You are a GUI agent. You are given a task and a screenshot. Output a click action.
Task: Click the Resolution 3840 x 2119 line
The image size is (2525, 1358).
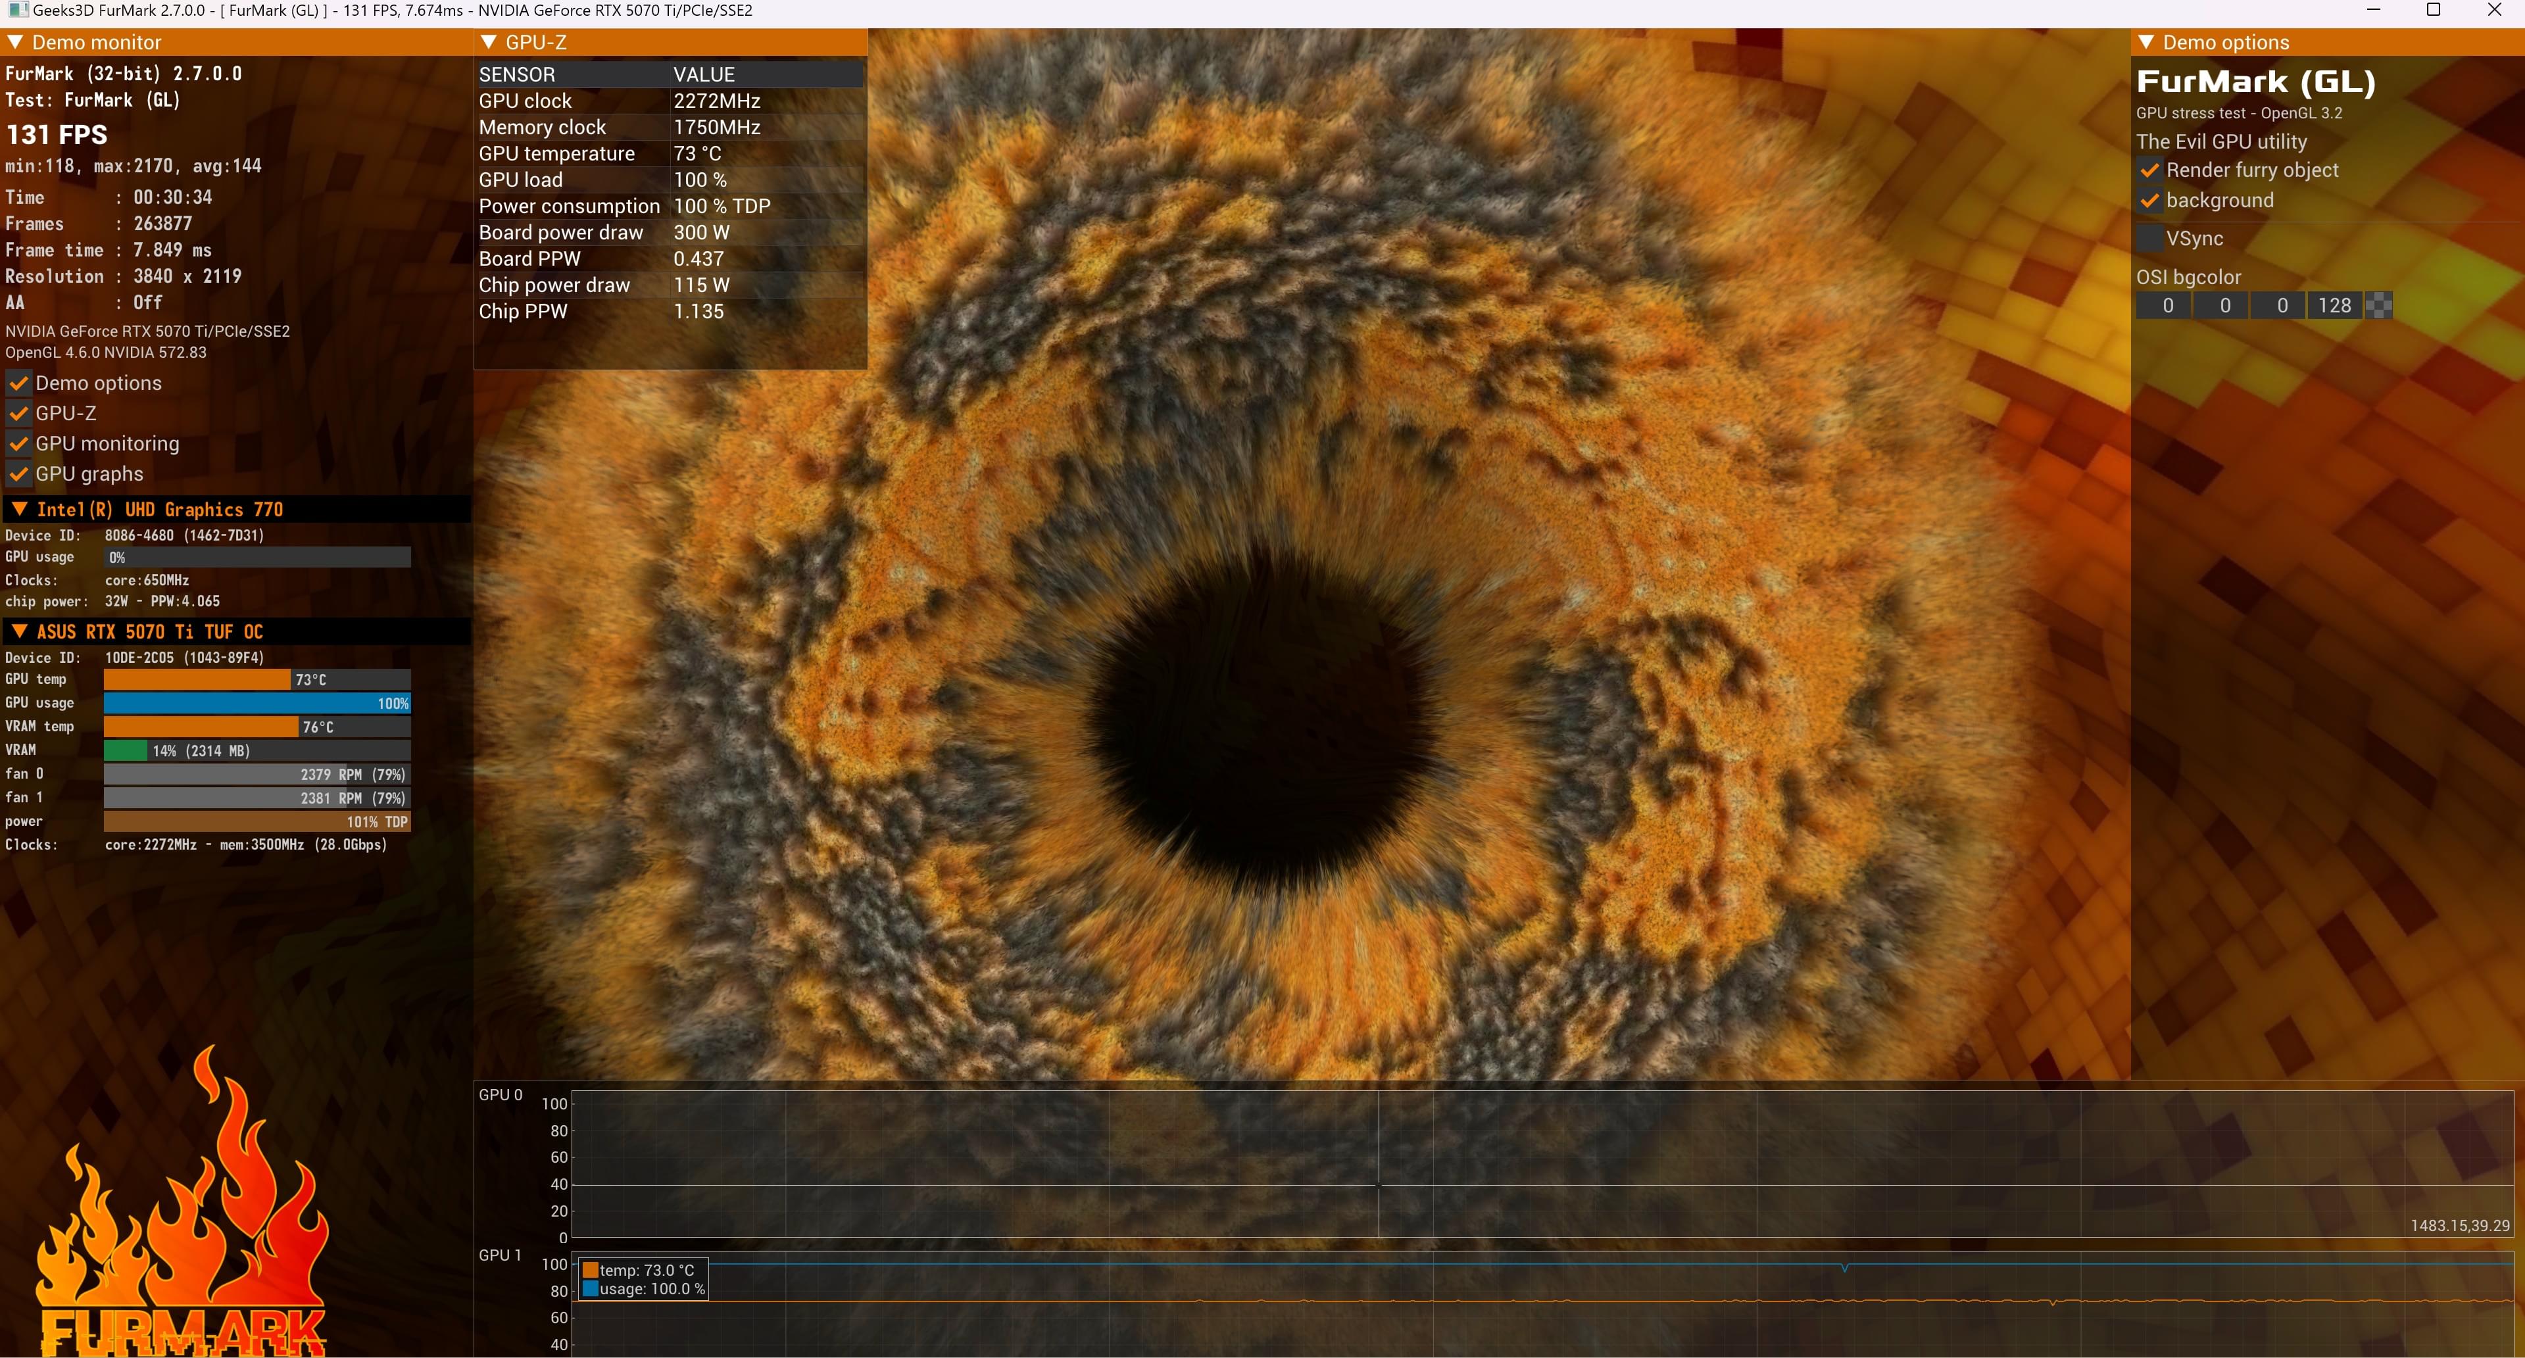pyautogui.click(x=124, y=276)
